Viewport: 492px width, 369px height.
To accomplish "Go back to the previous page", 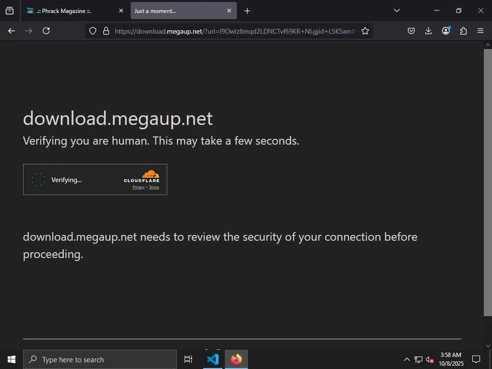I will pyautogui.click(x=12, y=31).
